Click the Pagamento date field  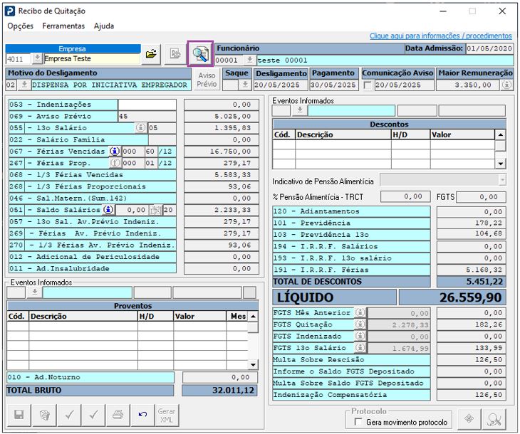[x=334, y=85]
